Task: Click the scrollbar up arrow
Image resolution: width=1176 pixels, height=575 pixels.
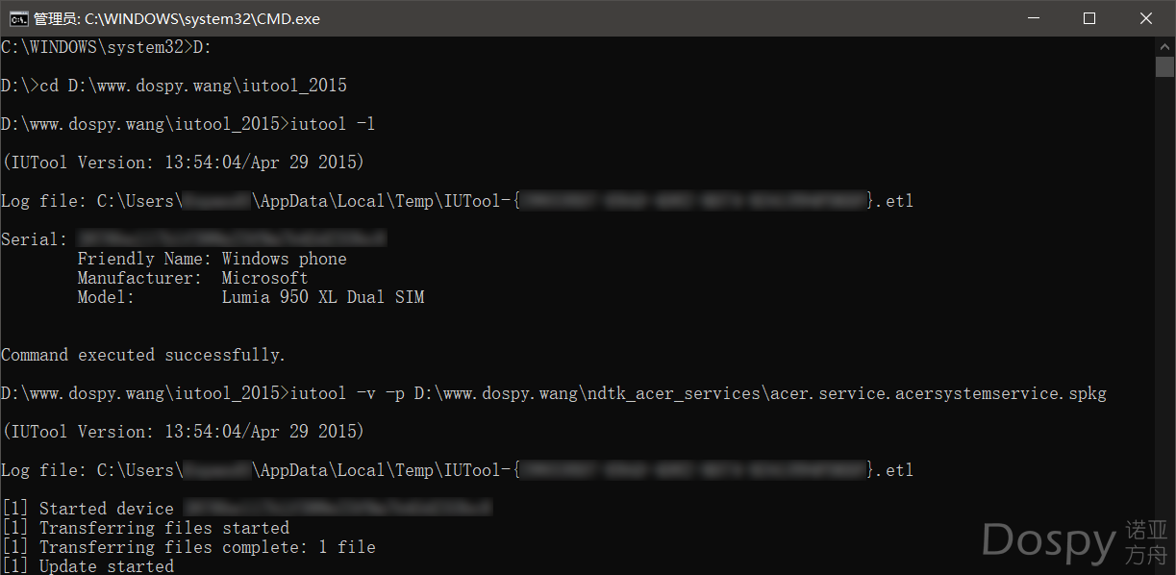Action: (1164, 46)
